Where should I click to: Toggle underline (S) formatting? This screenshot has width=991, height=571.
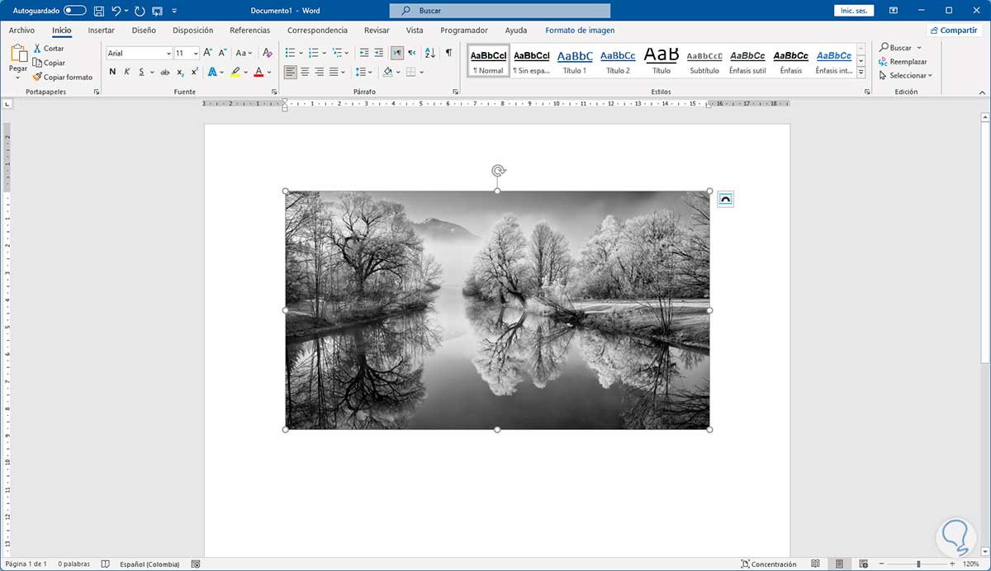pos(141,72)
